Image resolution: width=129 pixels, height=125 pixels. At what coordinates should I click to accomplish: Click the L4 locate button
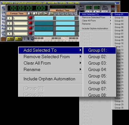click(x=70, y=13)
